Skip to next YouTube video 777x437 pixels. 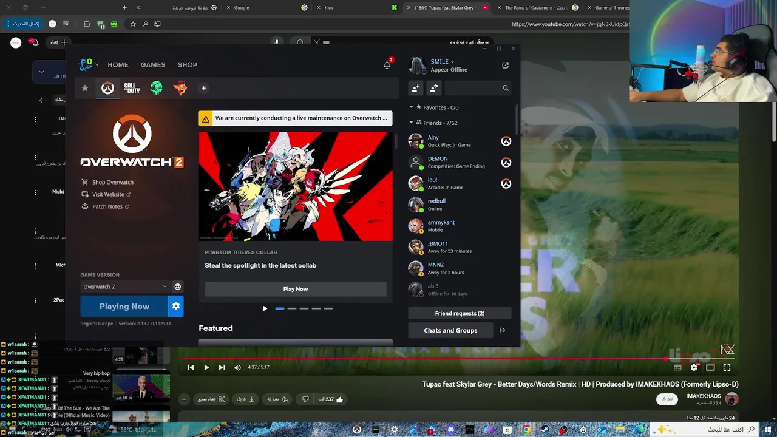click(222, 367)
